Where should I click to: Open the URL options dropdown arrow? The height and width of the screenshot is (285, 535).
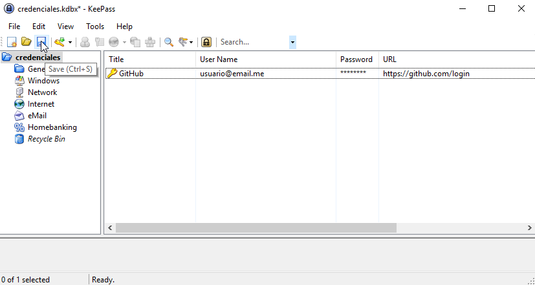pos(124,42)
